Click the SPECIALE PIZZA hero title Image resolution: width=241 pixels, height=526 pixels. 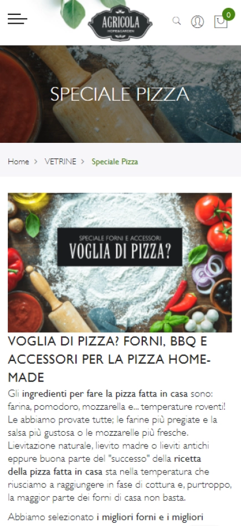pos(120,94)
